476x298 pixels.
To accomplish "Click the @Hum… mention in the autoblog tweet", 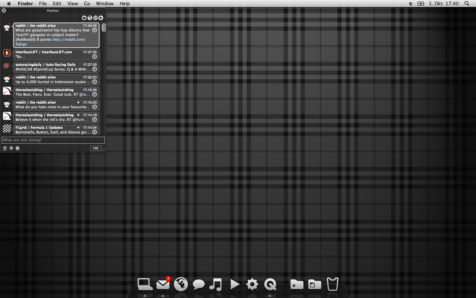I will tap(80, 120).
